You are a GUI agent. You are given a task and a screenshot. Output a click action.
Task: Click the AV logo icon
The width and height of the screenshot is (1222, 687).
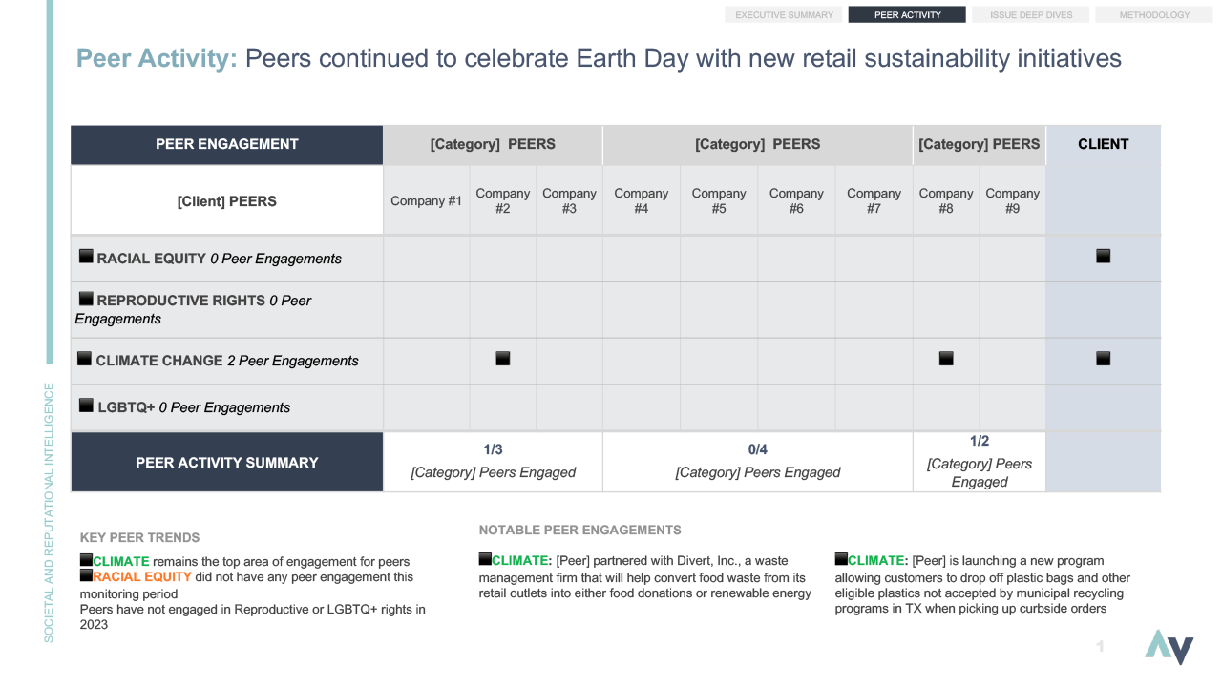pos(1169,646)
